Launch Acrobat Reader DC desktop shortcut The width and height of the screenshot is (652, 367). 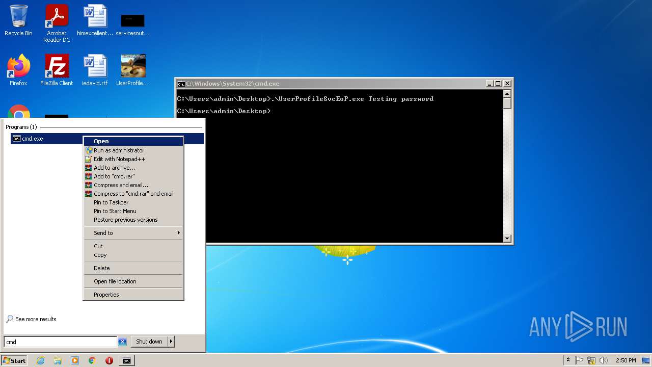pyautogui.click(x=57, y=23)
